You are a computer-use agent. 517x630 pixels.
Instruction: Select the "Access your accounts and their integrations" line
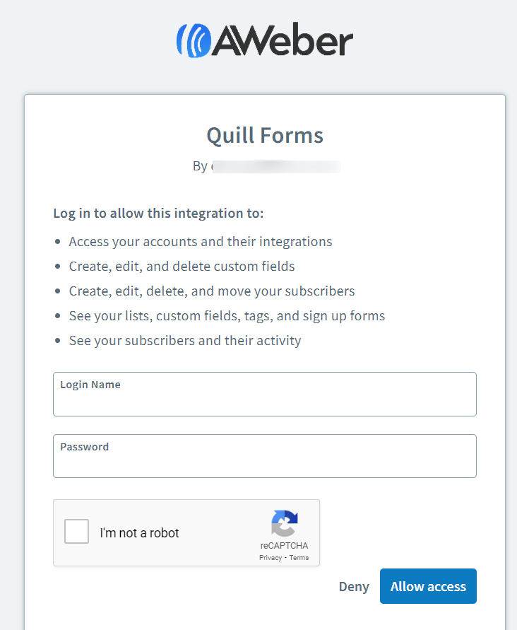point(201,242)
